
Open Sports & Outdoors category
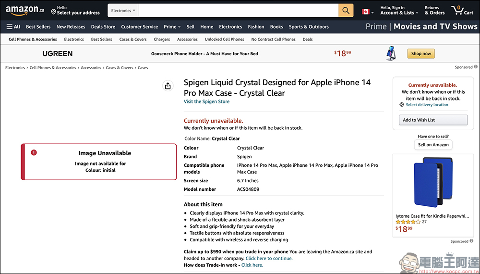309,26
